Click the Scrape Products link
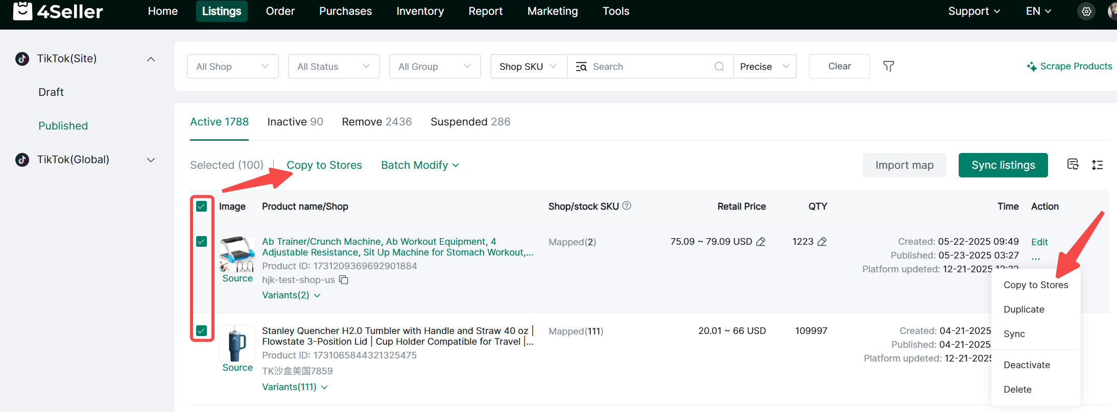Viewport: 1117px width, 412px height. 1070,66
